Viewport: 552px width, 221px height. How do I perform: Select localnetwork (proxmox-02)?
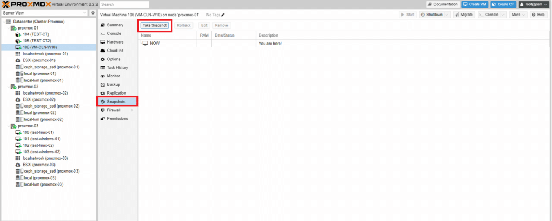point(45,93)
